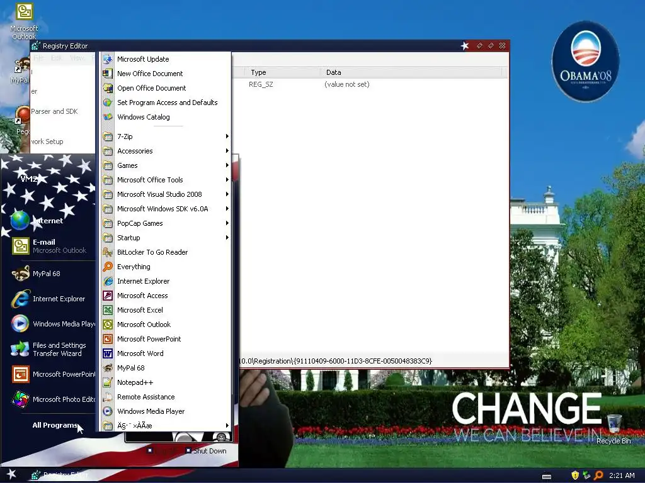Screen dimensions: 645x483
Task: Launch the Everything search icon
Action: point(108,267)
